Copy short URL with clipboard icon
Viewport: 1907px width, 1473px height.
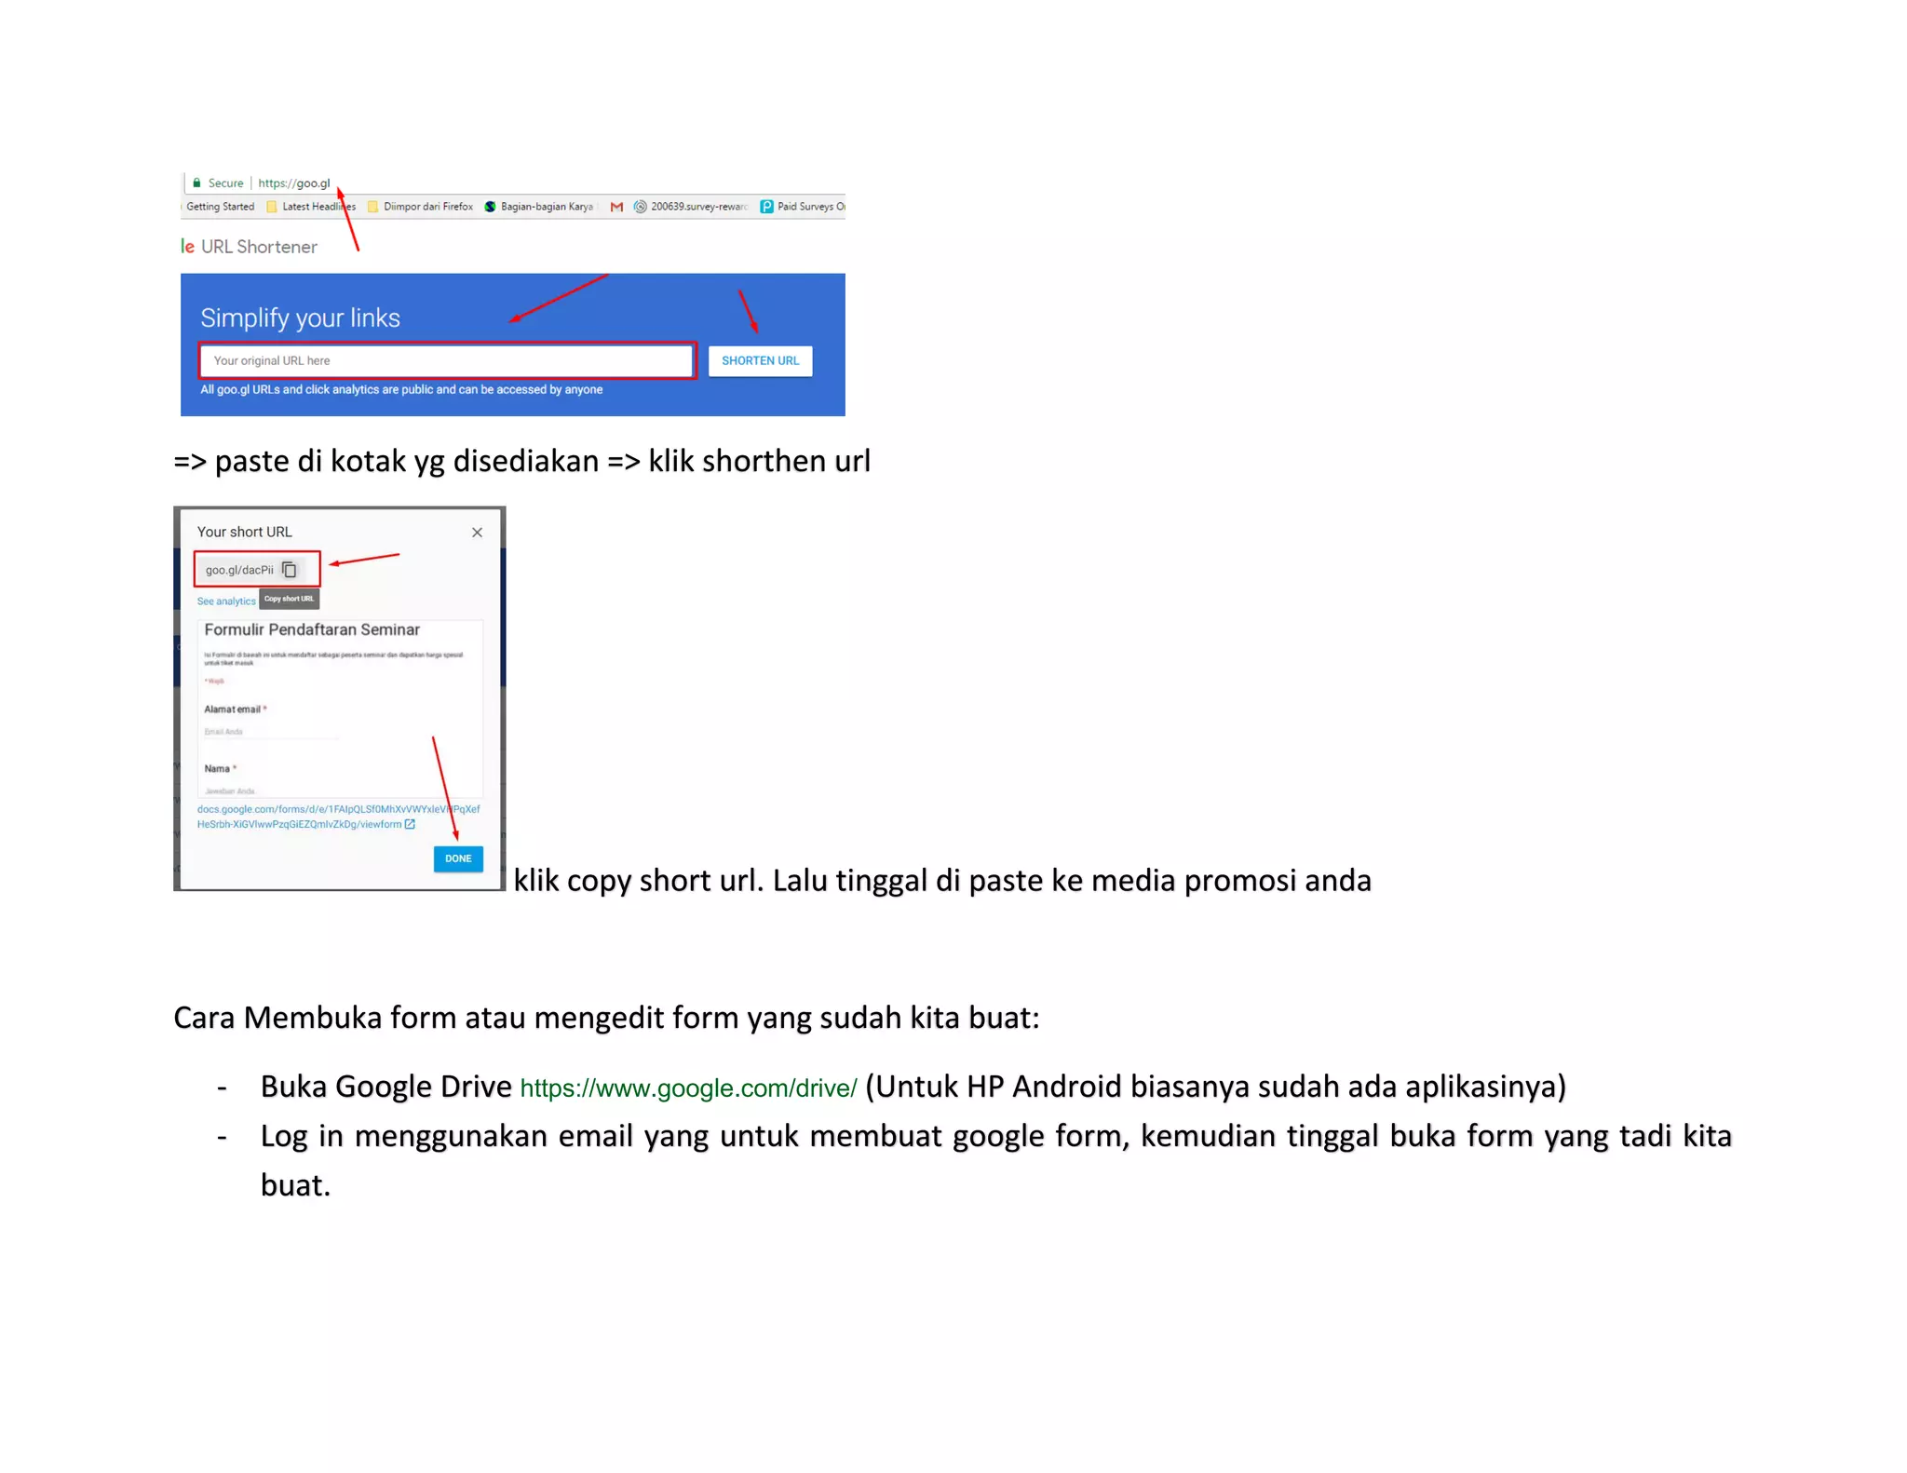coord(290,569)
